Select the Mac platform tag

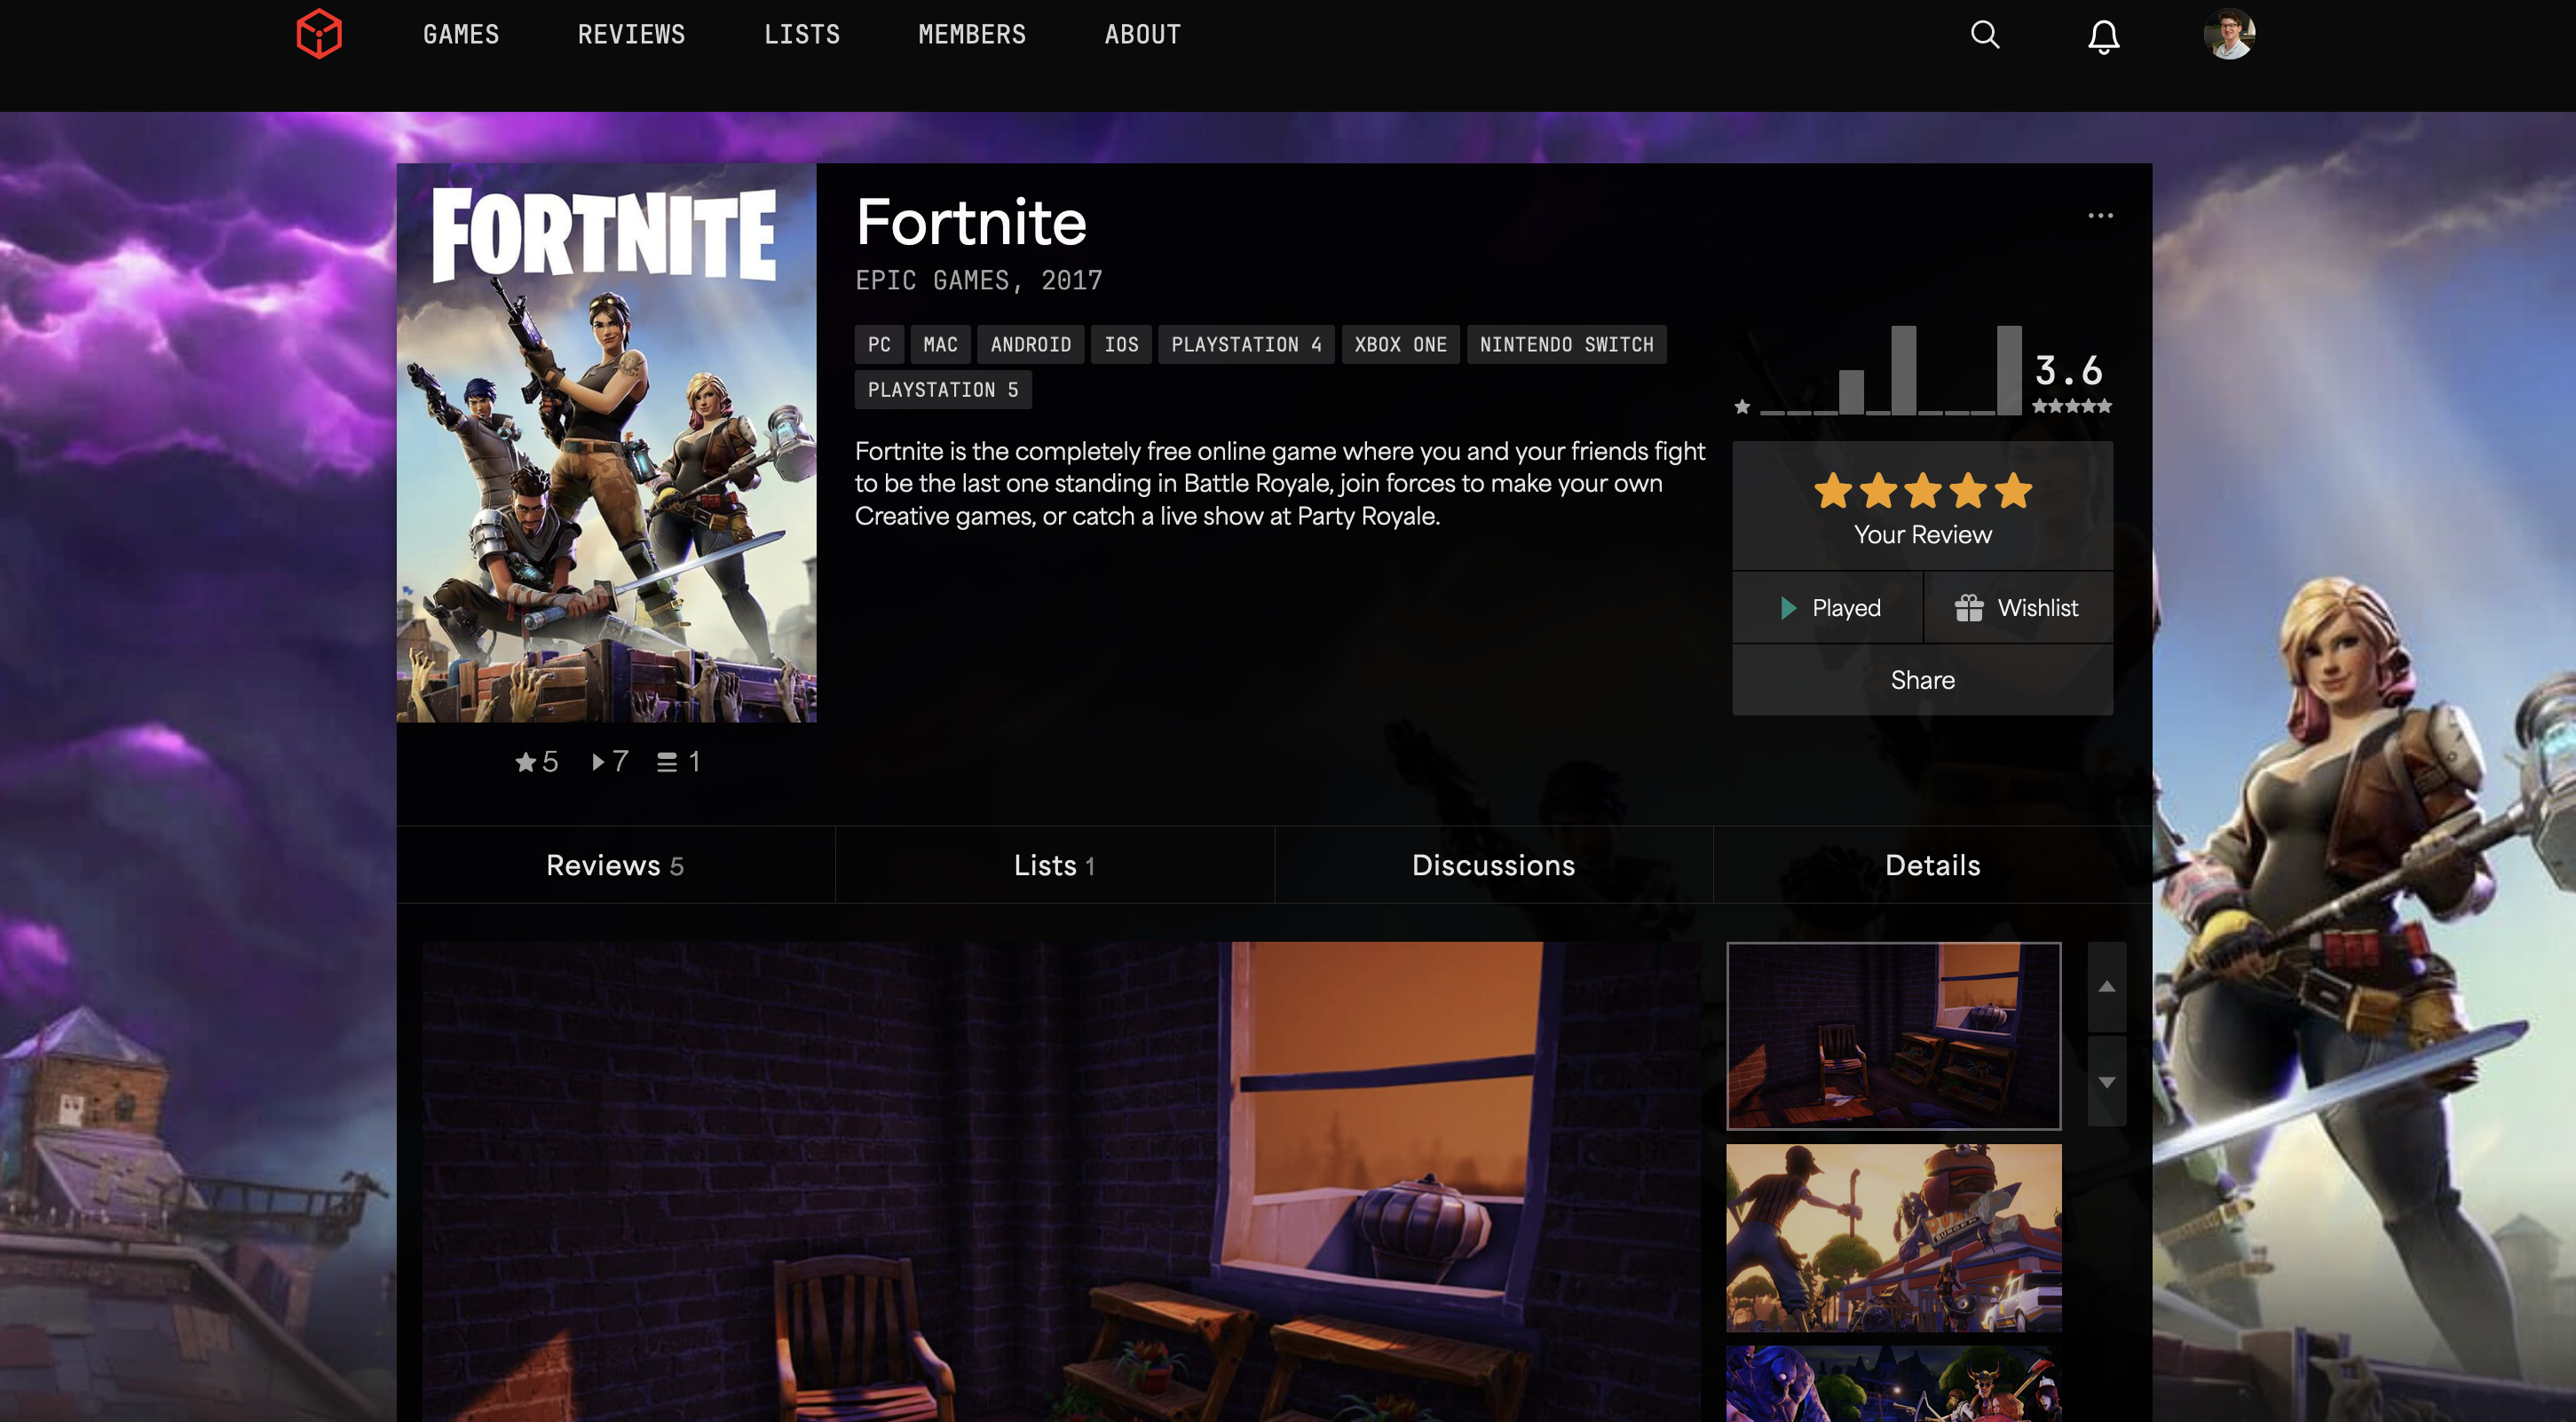[940, 344]
